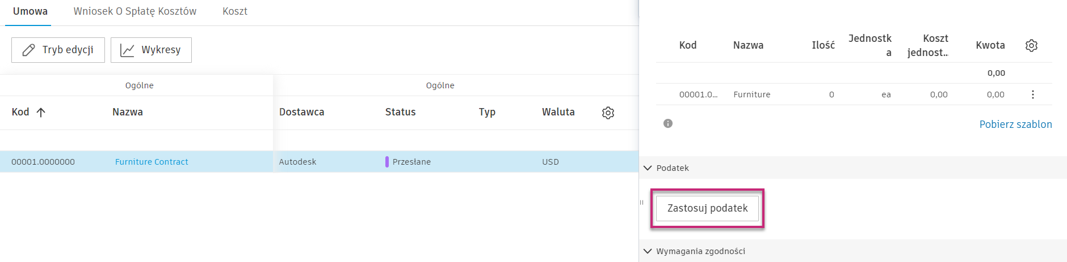Sort by the Status column header
The image size is (1067, 262).
[400, 112]
